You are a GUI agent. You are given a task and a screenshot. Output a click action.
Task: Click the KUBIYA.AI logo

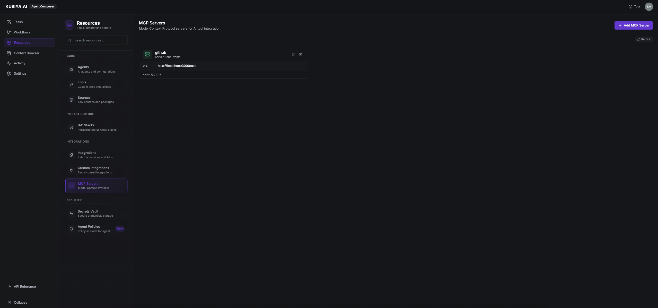(x=16, y=7)
